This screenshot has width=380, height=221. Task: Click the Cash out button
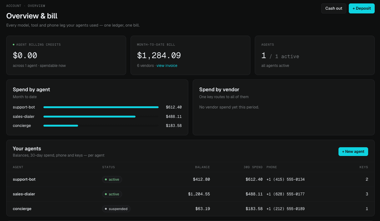(x=334, y=8)
